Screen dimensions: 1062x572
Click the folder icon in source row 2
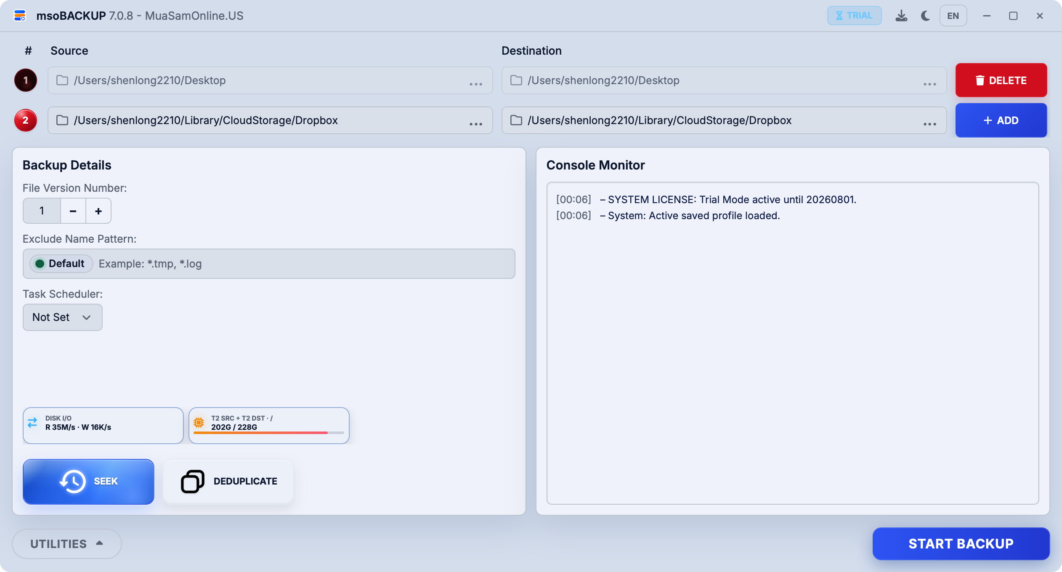coord(62,120)
